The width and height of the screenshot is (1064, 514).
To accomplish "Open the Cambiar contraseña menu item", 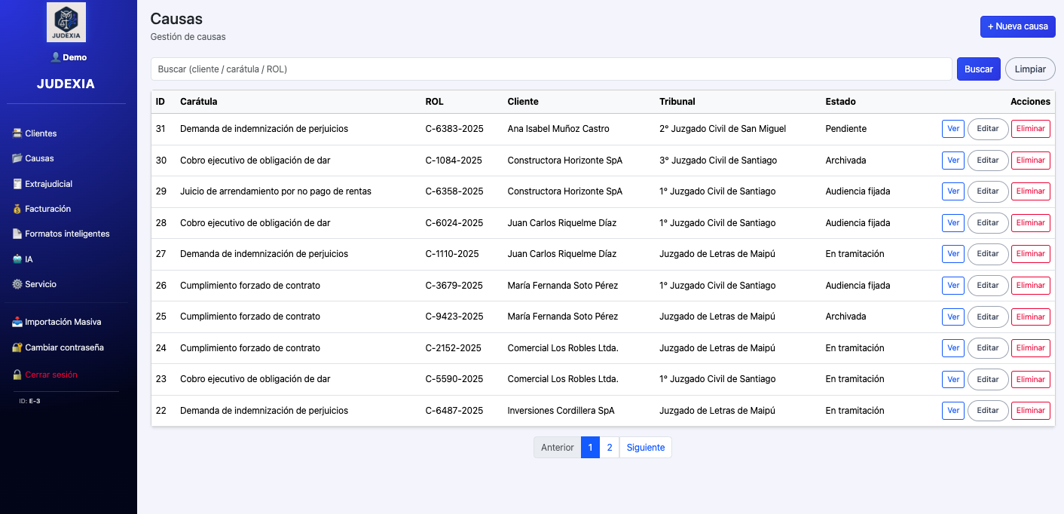I will click(64, 347).
